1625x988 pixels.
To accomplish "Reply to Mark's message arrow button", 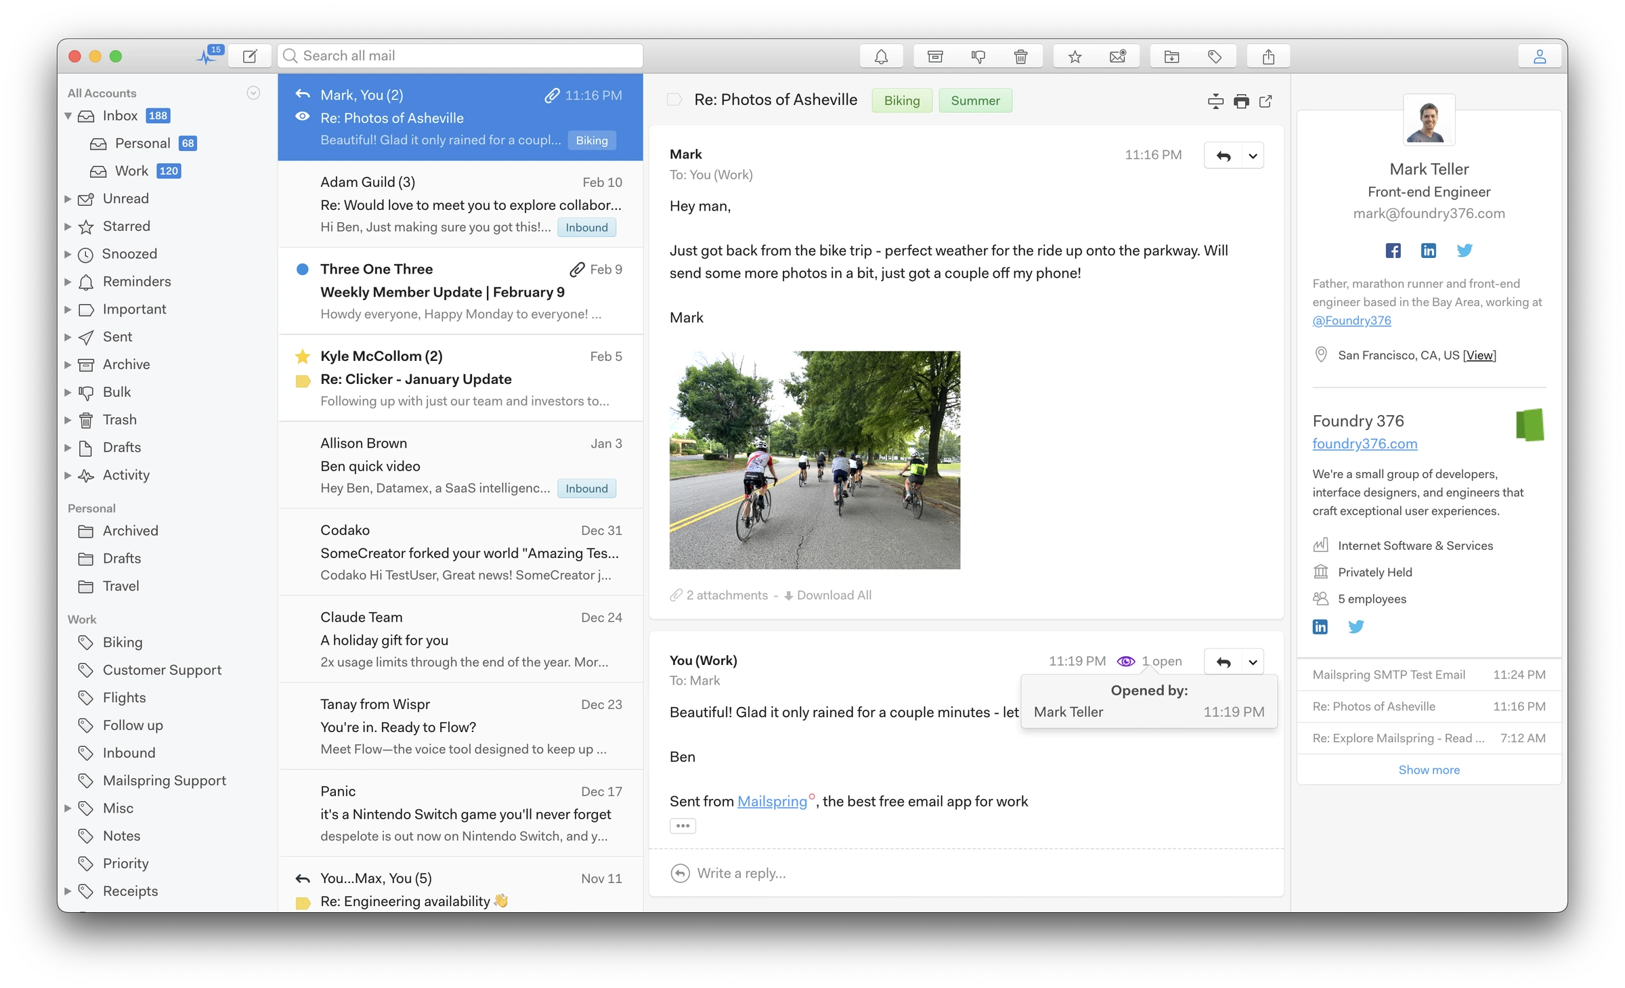I will [x=1223, y=156].
